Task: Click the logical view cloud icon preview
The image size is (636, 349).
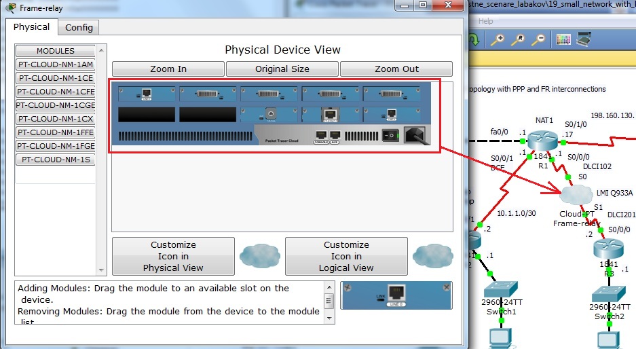Action: [x=433, y=256]
